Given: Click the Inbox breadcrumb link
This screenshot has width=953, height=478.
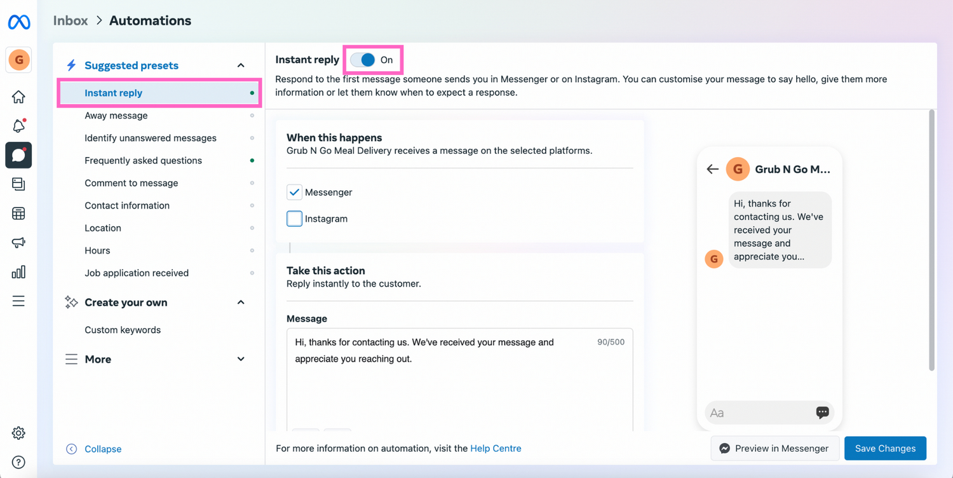Looking at the screenshot, I should click(x=71, y=20).
